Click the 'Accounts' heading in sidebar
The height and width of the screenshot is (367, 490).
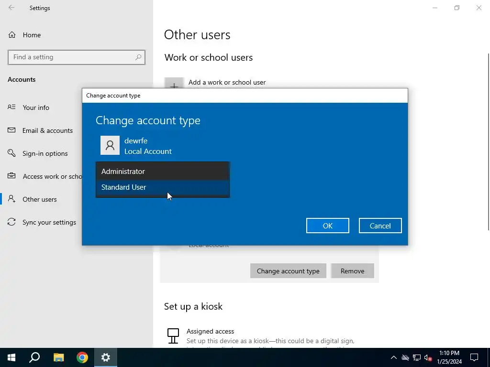pyautogui.click(x=22, y=80)
